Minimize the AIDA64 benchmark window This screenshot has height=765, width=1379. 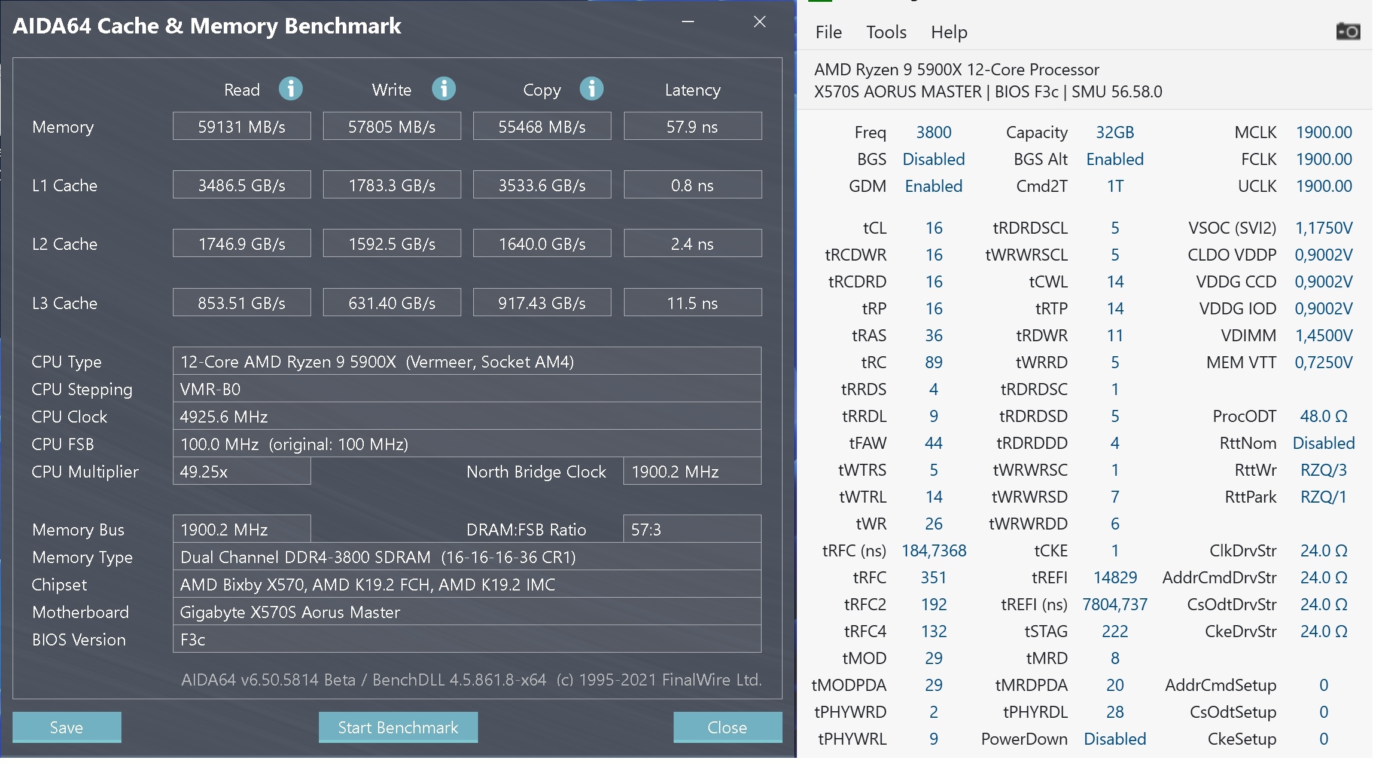[x=688, y=22]
